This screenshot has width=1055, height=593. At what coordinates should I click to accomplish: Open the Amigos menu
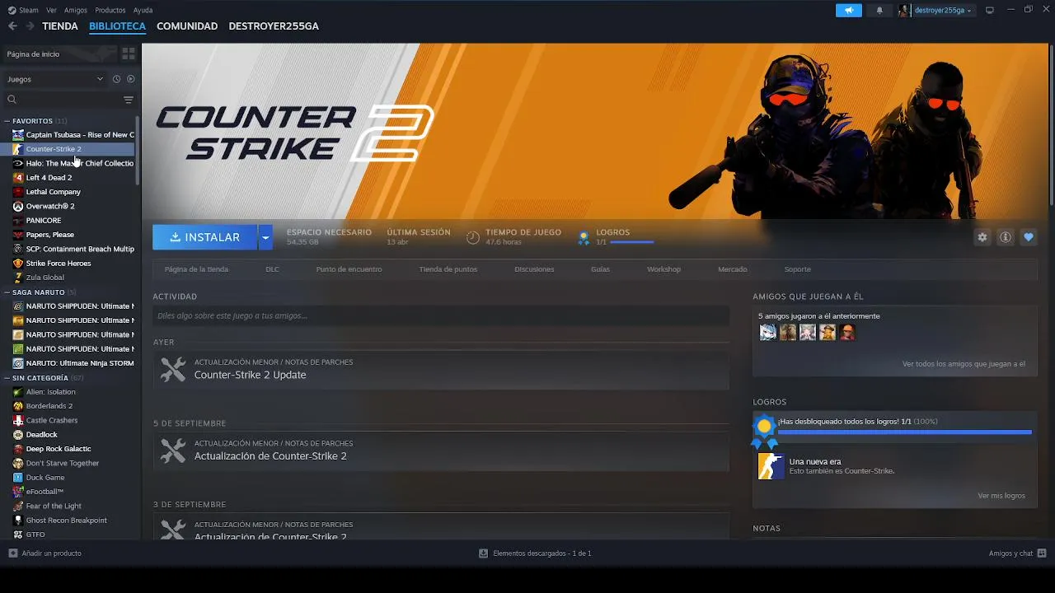click(x=76, y=10)
